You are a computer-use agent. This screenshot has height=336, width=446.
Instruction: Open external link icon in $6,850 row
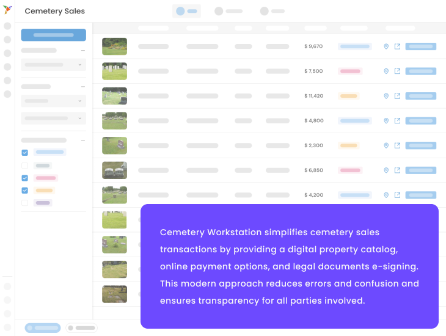pos(397,170)
